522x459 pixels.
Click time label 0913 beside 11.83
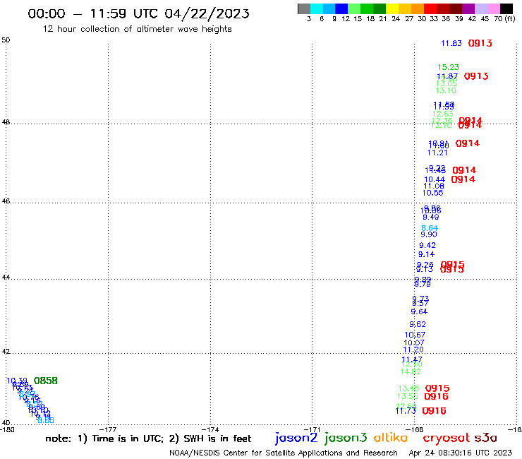tap(480, 43)
